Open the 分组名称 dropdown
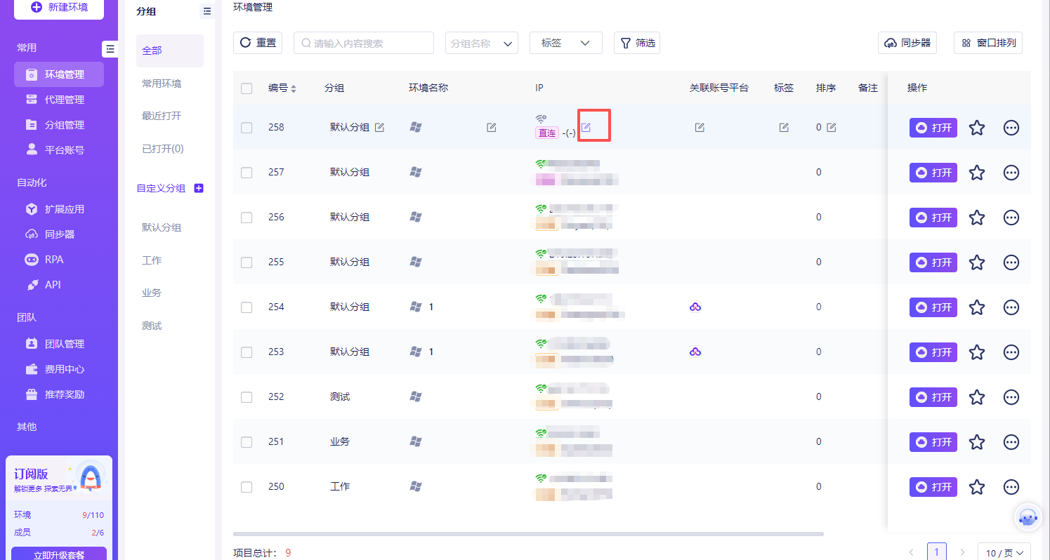This screenshot has width=1050, height=560. (482, 43)
